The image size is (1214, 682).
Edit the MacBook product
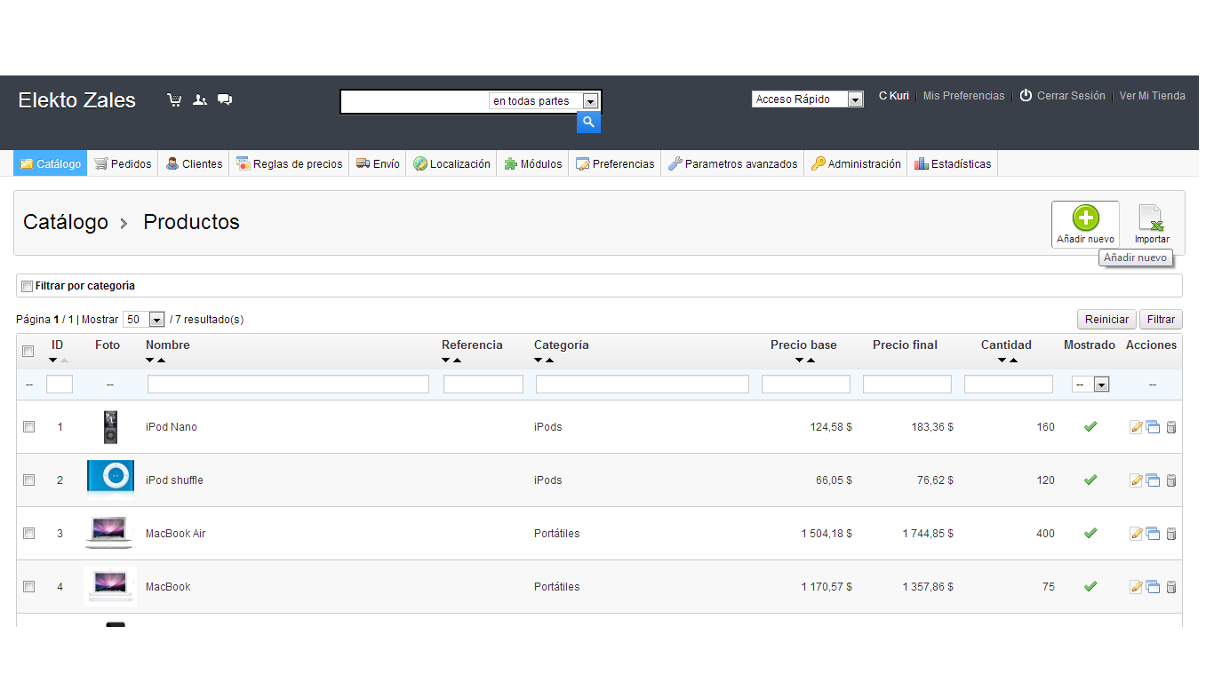pos(1136,587)
